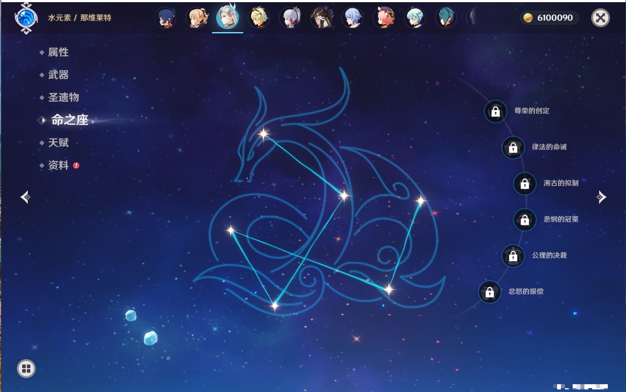The image size is (626, 392).
Task: Select the periwinkle blue-haired character portrait
Action: click(352, 18)
